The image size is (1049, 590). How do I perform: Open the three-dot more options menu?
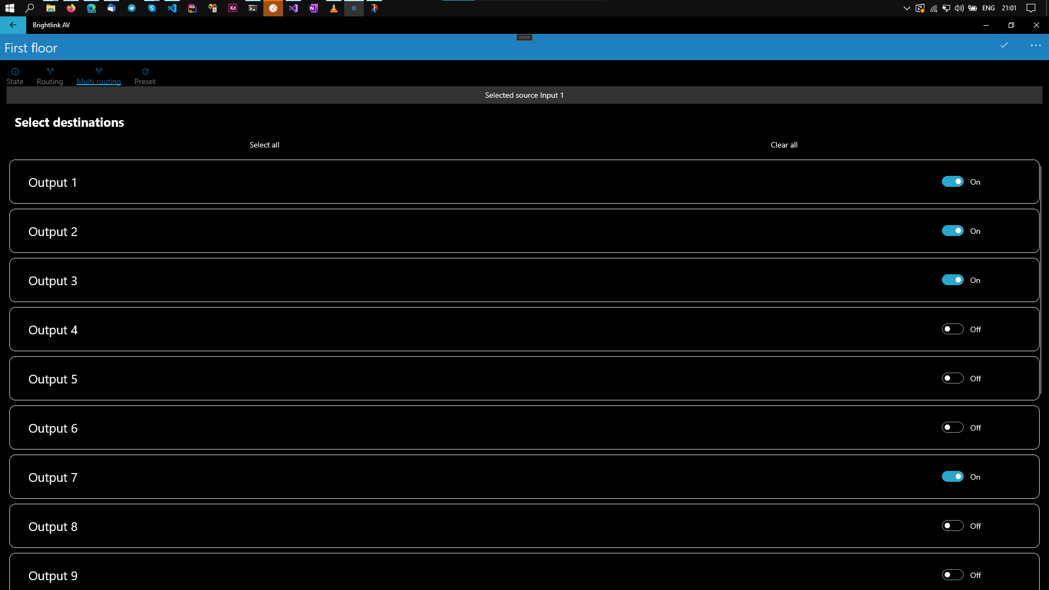click(x=1035, y=45)
